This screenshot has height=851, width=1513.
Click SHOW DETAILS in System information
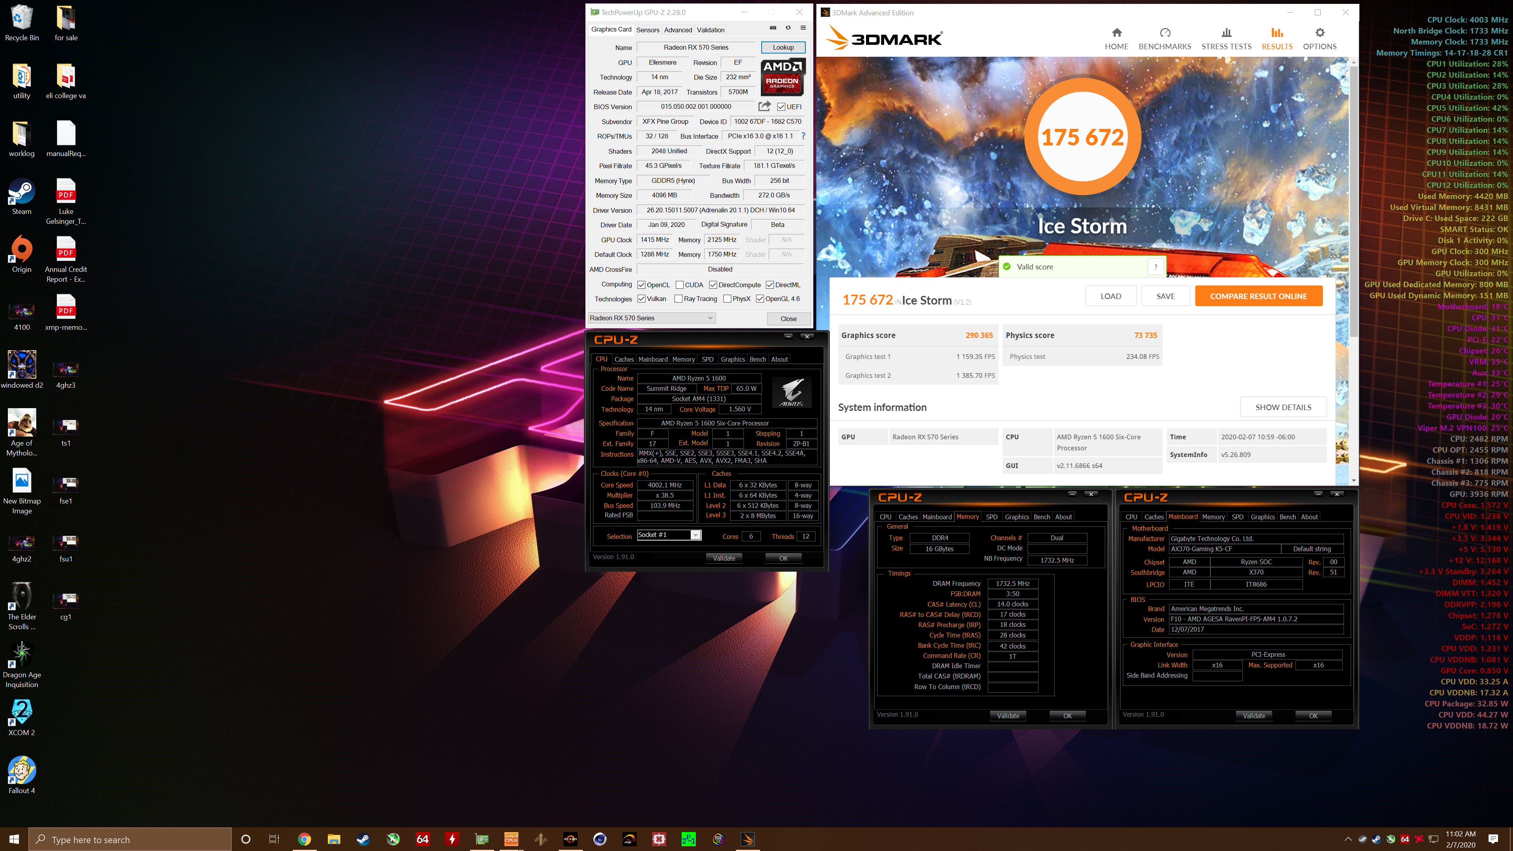(1283, 408)
